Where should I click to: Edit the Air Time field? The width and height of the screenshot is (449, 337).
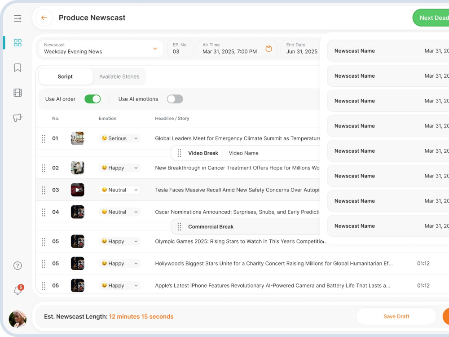coord(237,49)
